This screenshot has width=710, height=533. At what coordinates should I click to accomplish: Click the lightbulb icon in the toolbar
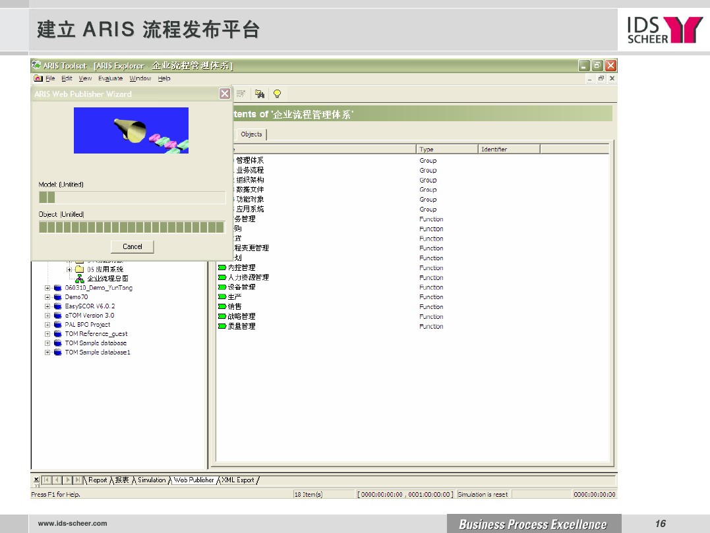[277, 94]
